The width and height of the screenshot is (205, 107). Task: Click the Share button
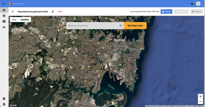pos(197,12)
